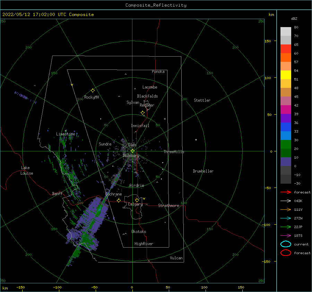The height and width of the screenshot is (292, 312).
Task: Select the 39 dBZ purple swatch
Action: click(x=286, y=118)
